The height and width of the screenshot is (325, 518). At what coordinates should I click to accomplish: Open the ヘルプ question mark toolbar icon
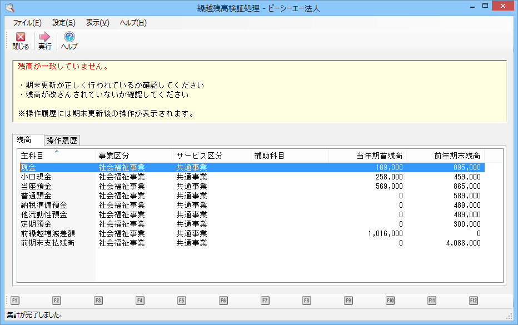coord(69,37)
